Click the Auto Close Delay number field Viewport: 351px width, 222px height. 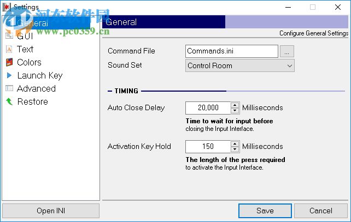(x=208, y=108)
